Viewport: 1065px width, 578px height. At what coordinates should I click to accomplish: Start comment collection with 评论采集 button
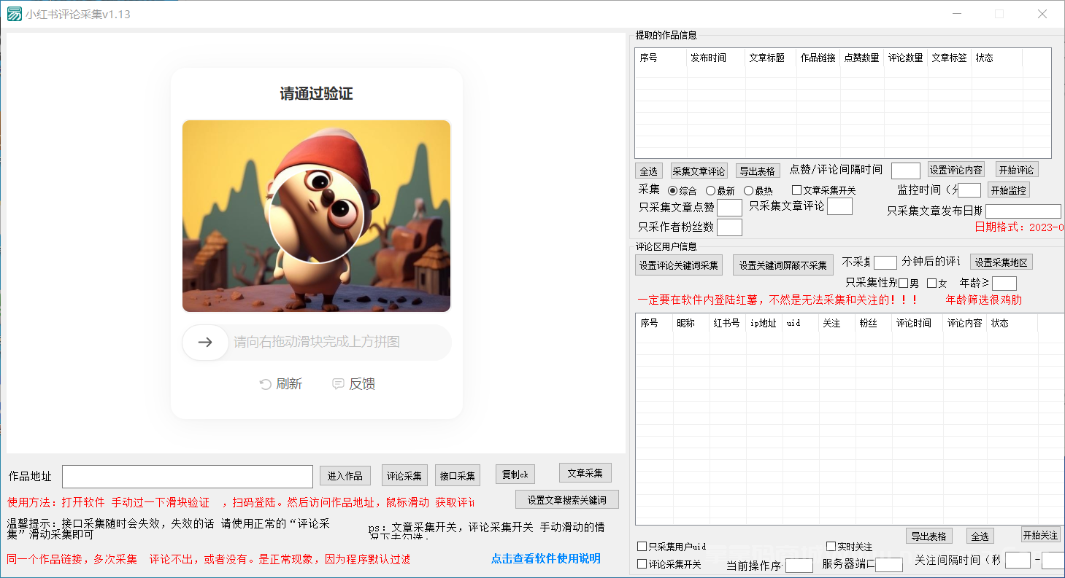pyautogui.click(x=404, y=474)
